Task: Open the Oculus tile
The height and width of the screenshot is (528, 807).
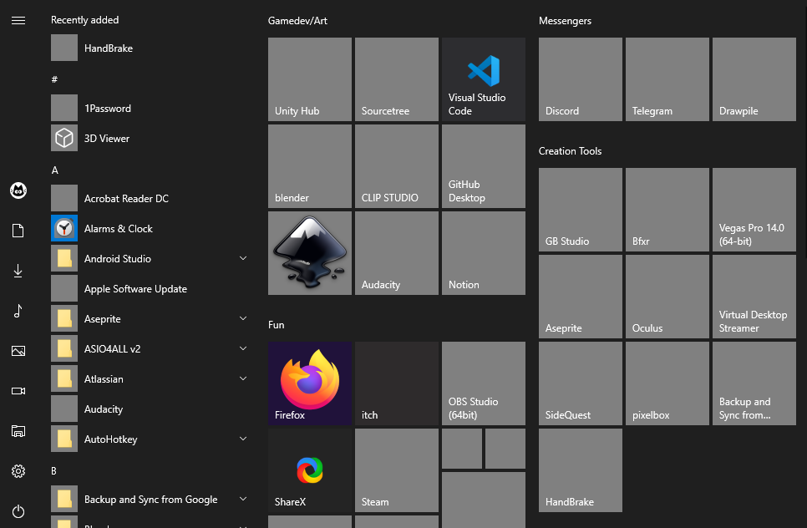Action: point(667,297)
